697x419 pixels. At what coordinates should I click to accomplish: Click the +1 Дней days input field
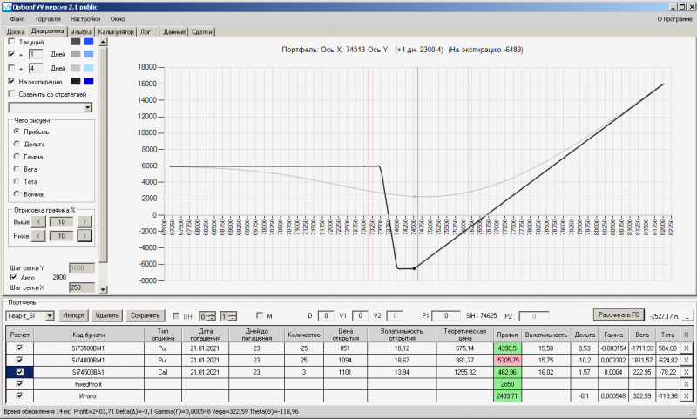pyautogui.click(x=36, y=54)
